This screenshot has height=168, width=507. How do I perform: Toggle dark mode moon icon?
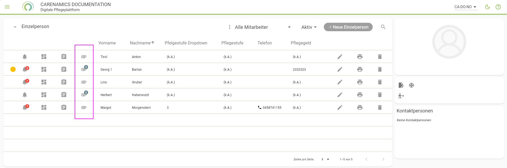tap(487, 7)
